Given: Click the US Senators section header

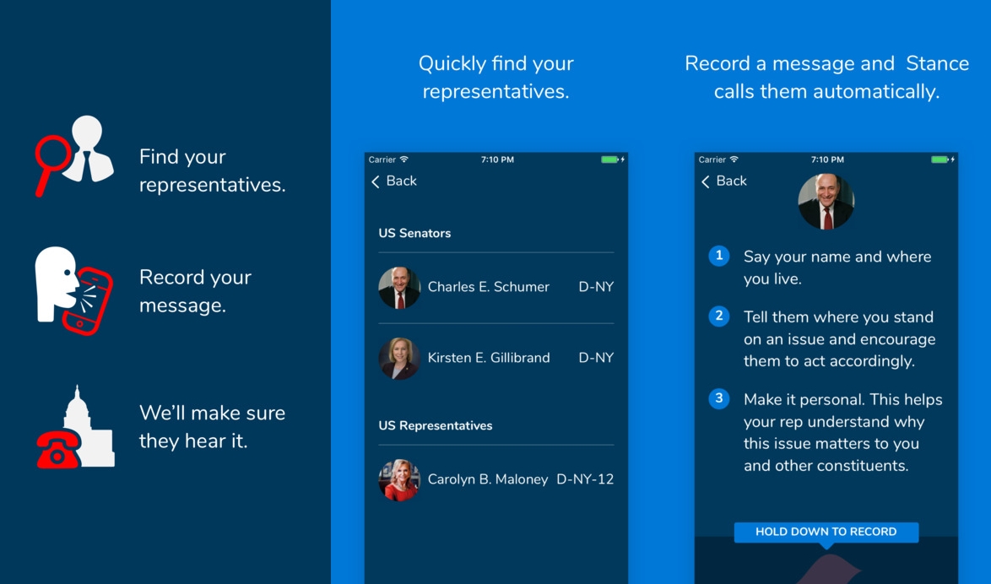Looking at the screenshot, I should pyautogui.click(x=414, y=233).
